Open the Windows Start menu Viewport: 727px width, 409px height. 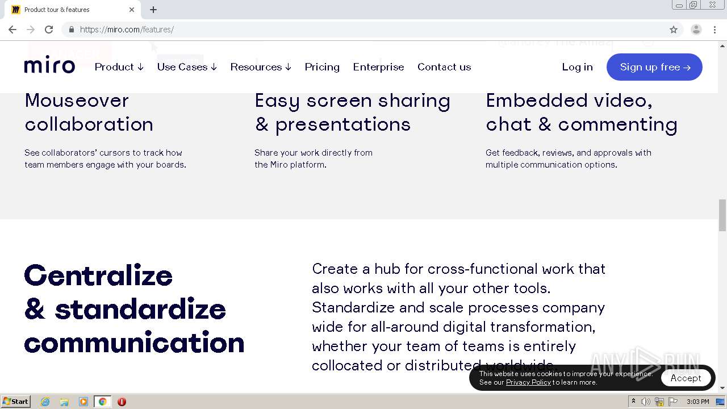coord(16,401)
